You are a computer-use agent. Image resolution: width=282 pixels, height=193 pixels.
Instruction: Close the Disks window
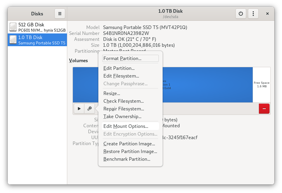tap(267, 14)
